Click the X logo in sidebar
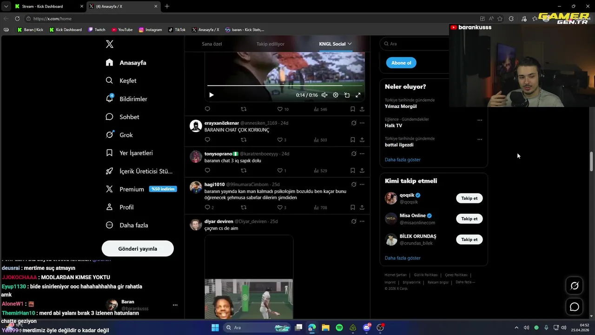This screenshot has width=595, height=335. (110, 44)
